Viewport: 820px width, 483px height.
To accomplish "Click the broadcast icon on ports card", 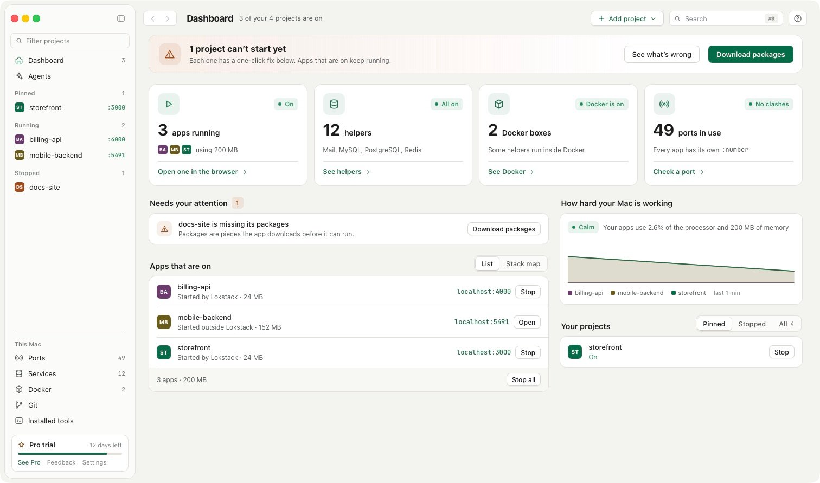I will tap(664, 104).
